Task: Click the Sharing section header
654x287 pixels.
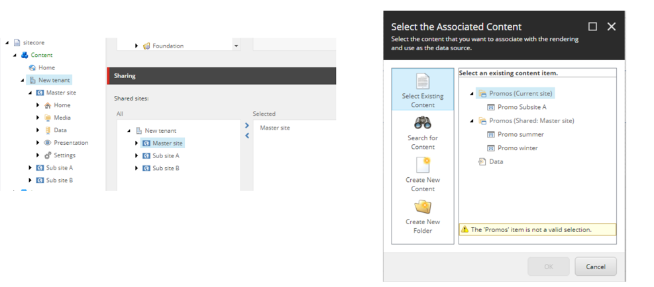Action: click(221, 76)
